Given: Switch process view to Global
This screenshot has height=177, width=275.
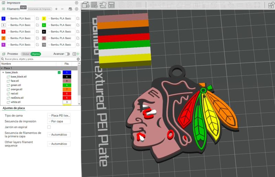Looking at the screenshot, I should coord(25,54).
